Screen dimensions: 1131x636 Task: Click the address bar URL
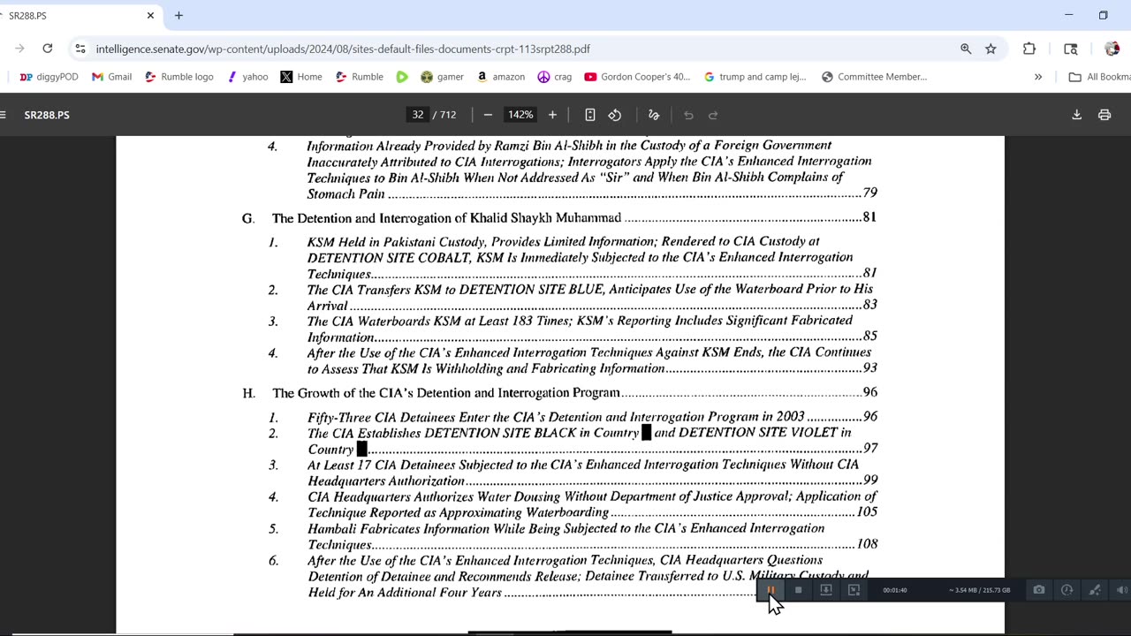coord(343,49)
